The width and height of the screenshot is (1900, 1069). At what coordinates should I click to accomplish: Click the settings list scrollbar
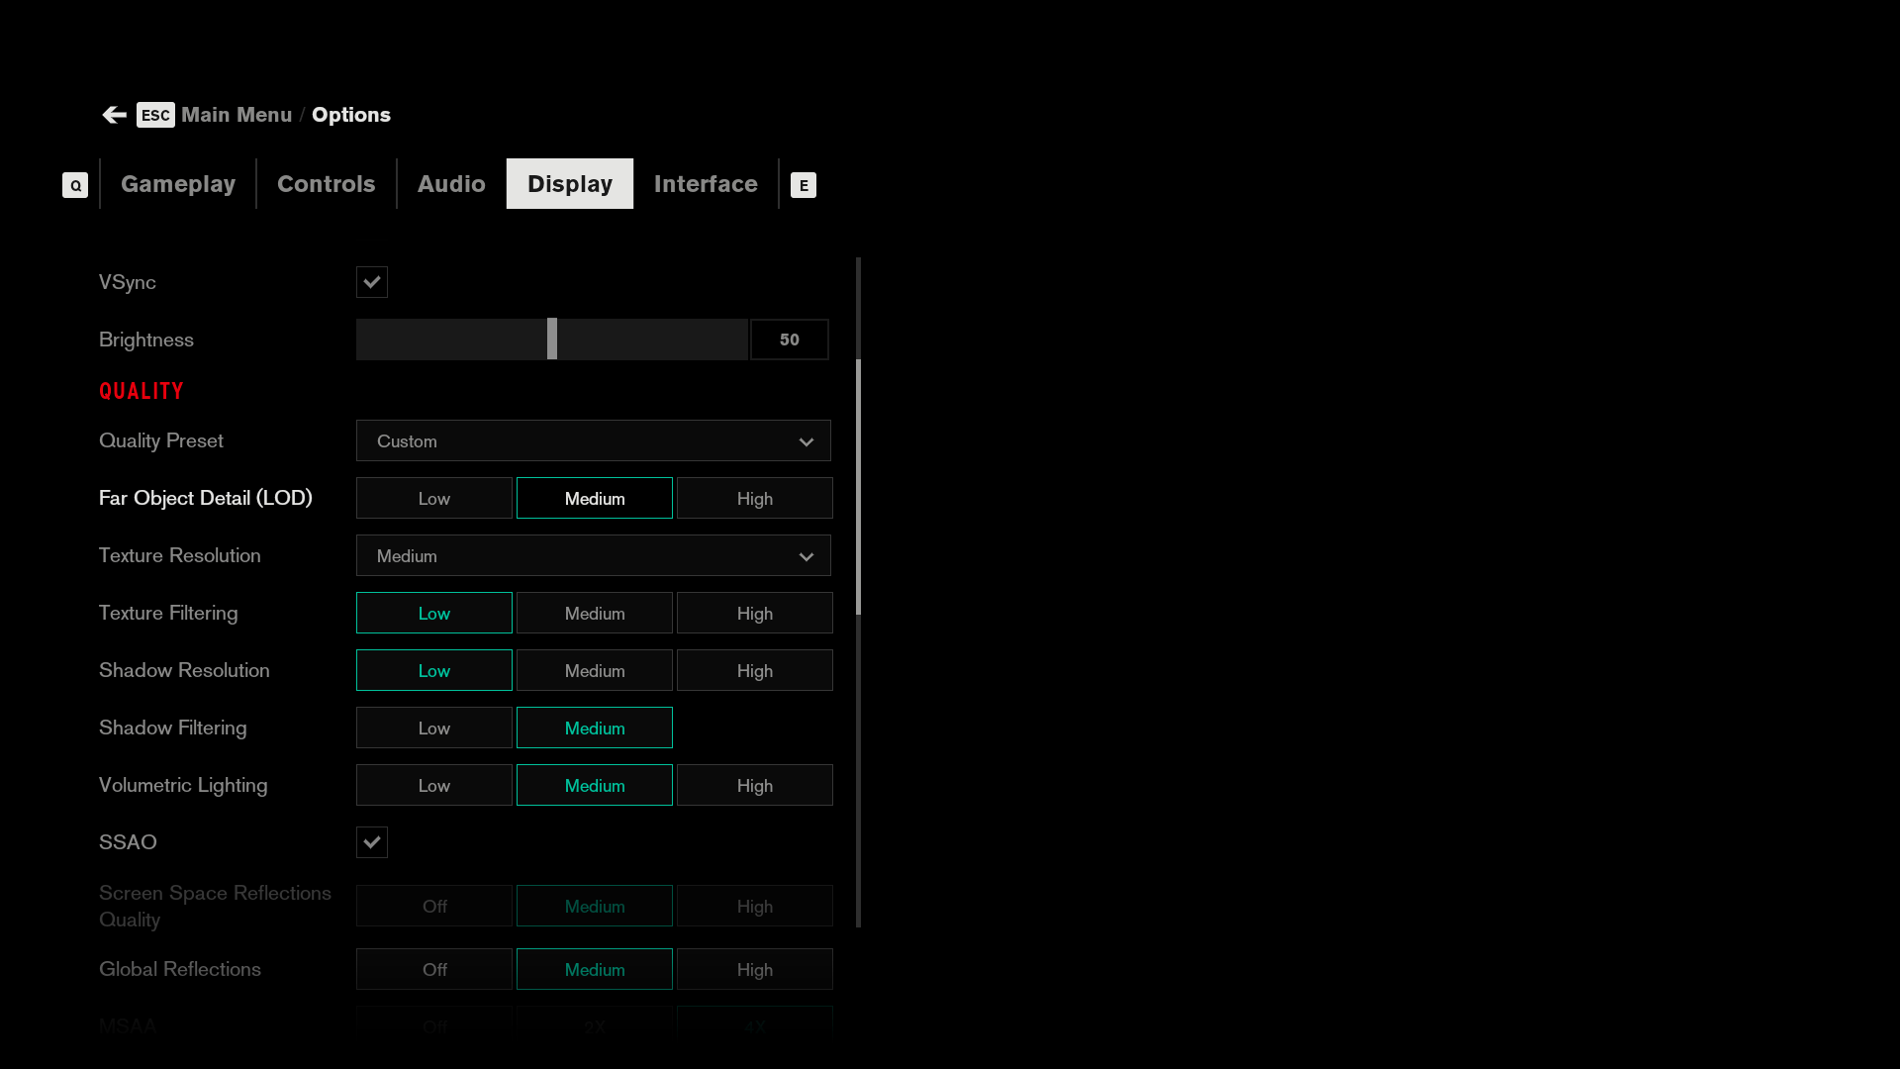(858, 485)
